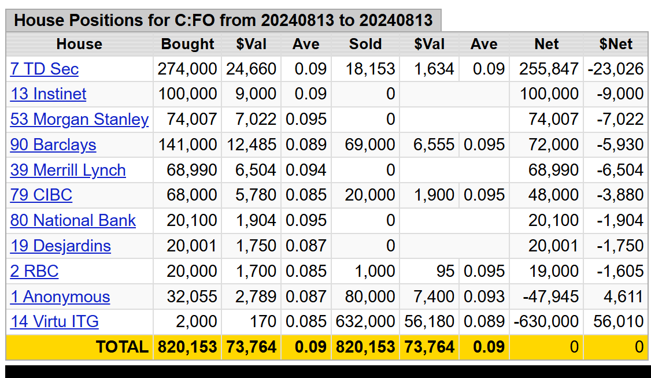The image size is (651, 378).
Task: Click Barclays net value 72,000
Action: tap(553, 144)
